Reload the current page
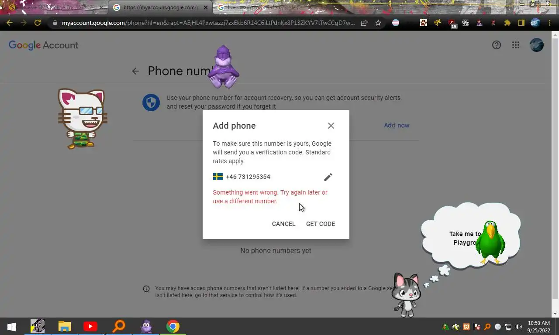The height and width of the screenshot is (335, 559). [38, 23]
